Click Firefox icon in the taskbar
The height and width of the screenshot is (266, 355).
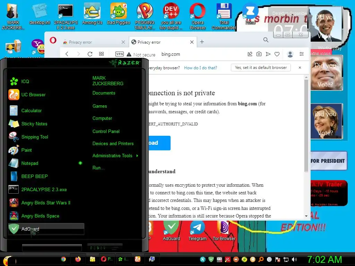pos(78,259)
